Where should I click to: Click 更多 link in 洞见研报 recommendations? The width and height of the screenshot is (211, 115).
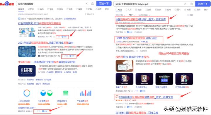point(75,72)
